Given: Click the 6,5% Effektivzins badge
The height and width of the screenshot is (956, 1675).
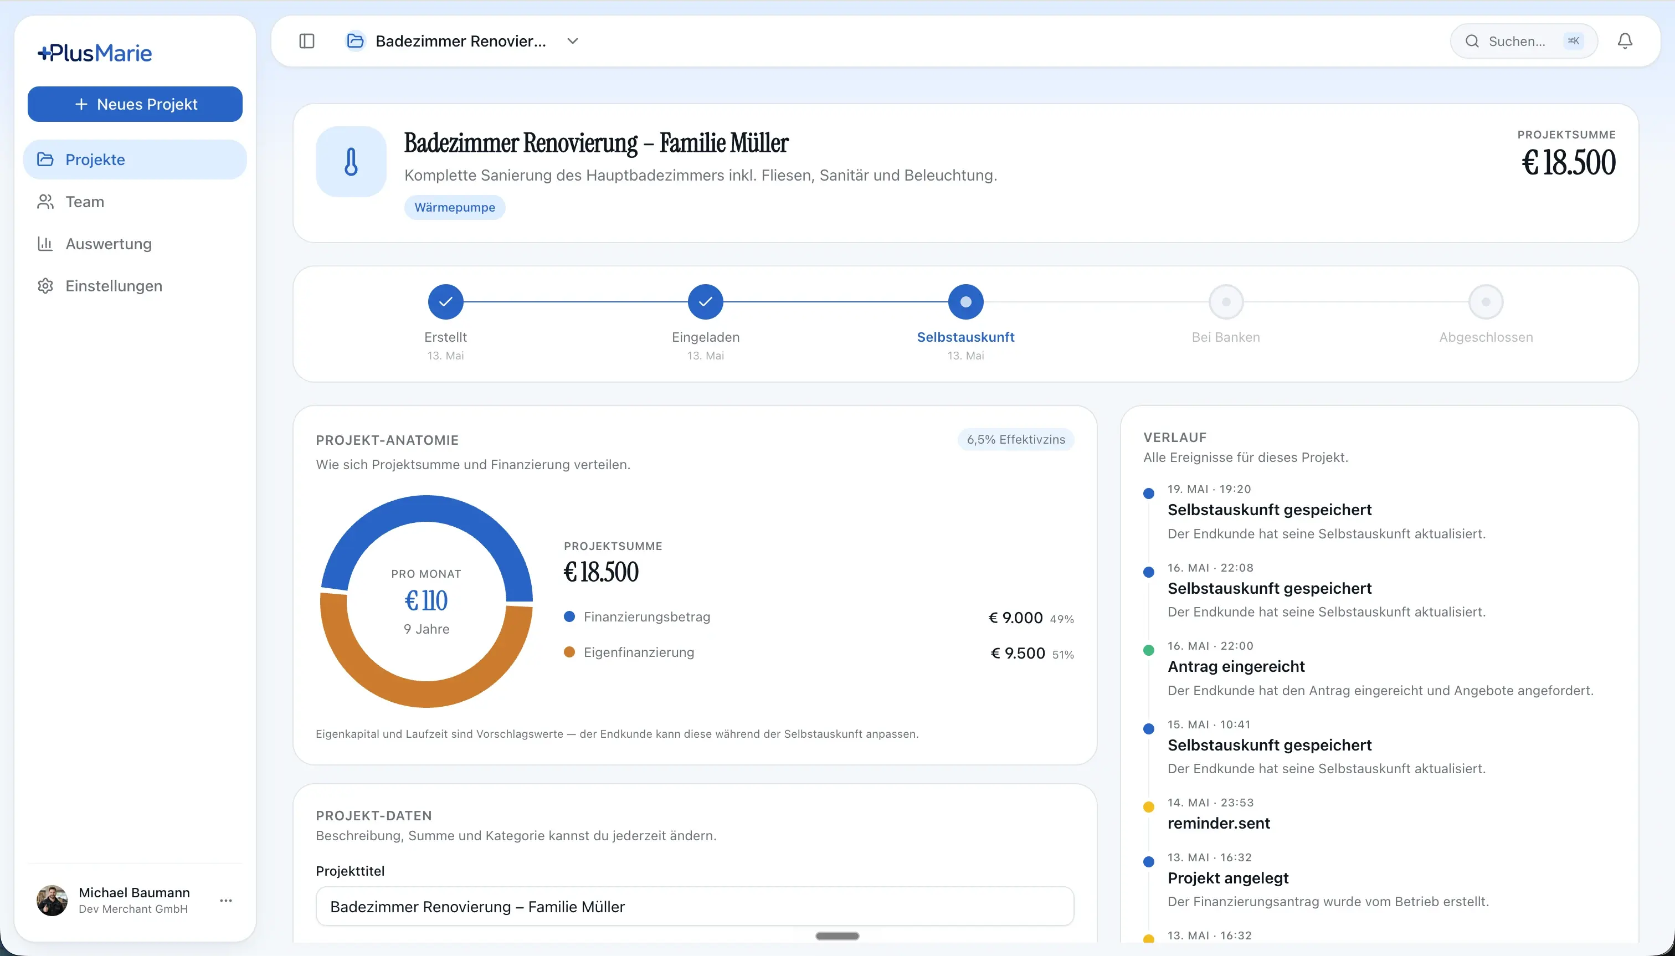Looking at the screenshot, I should 1016,439.
